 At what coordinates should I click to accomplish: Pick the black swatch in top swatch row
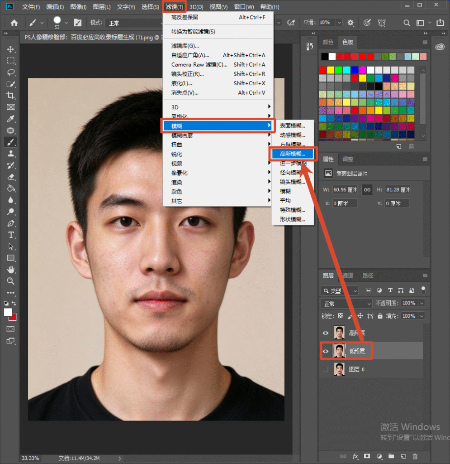pyautogui.click(x=325, y=57)
